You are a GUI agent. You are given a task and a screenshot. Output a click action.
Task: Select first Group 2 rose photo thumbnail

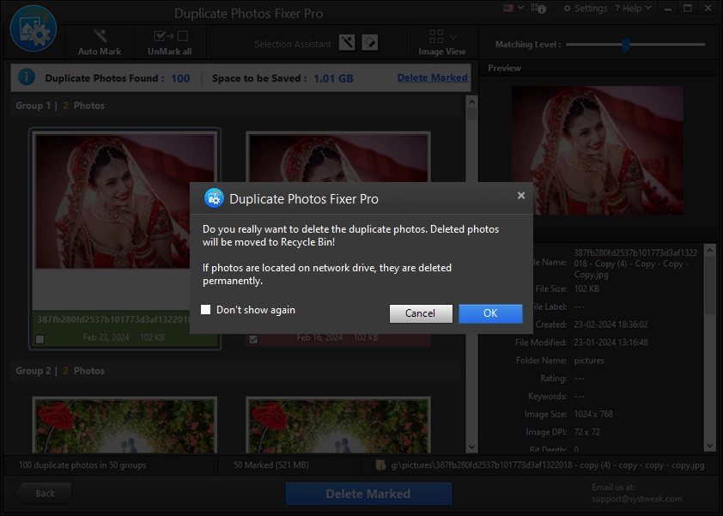click(x=125, y=426)
